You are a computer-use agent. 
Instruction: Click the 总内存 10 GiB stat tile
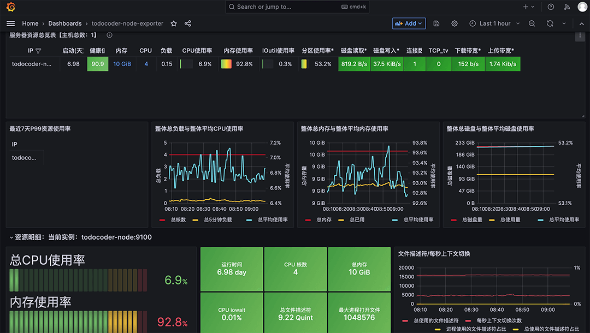[359, 269]
